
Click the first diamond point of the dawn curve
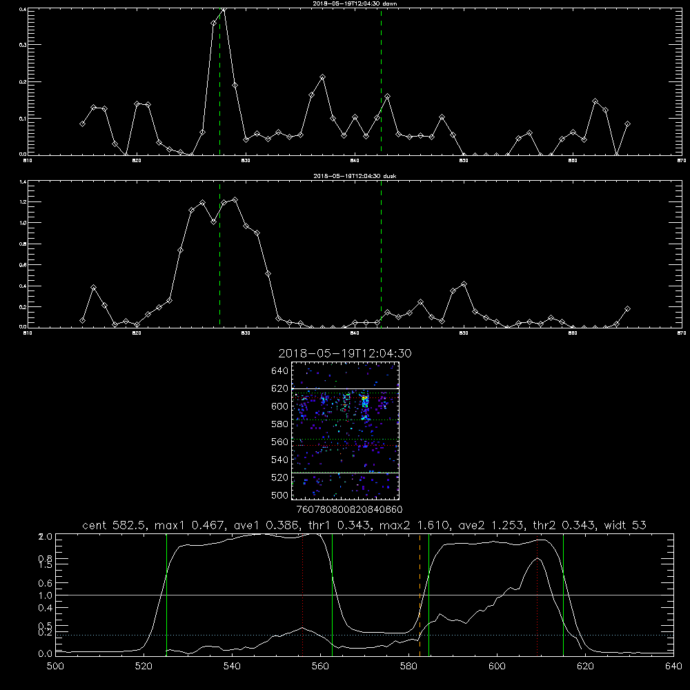coord(82,124)
